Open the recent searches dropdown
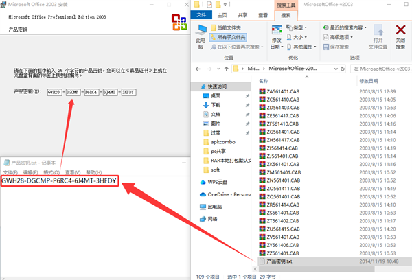The height and width of the screenshot is (280, 412). pyautogui.click(x=345, y=27)
